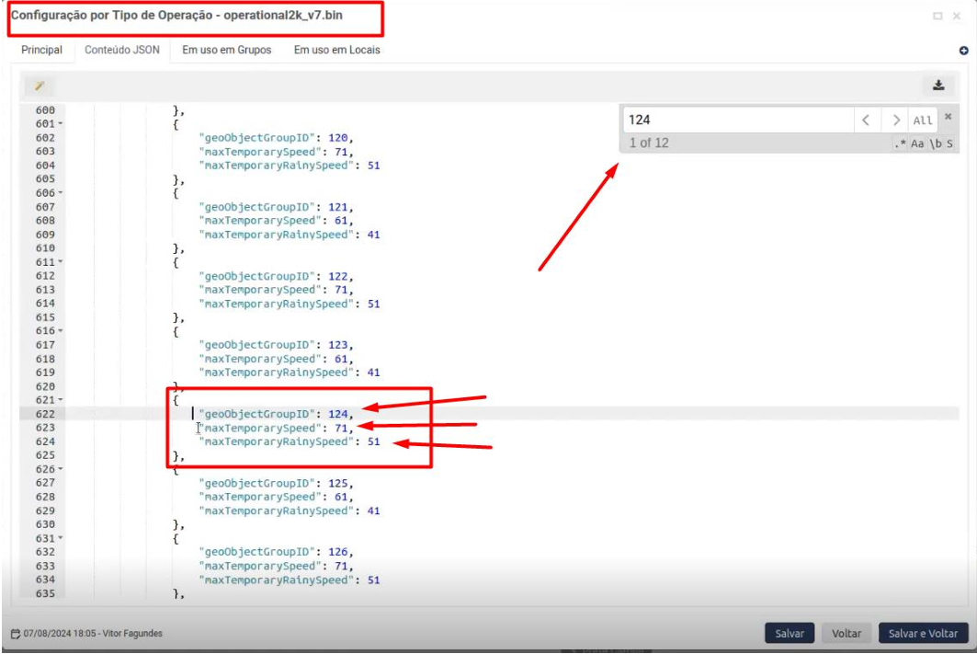Screen dimensions: 977x654
Task: Collapse the JSON block at line 621
Action: (x=61, y=400)
